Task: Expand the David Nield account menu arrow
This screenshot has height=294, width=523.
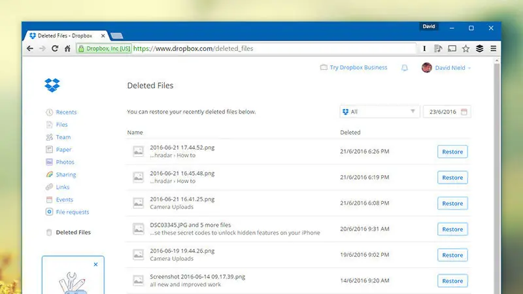Action: pos(469,68)
